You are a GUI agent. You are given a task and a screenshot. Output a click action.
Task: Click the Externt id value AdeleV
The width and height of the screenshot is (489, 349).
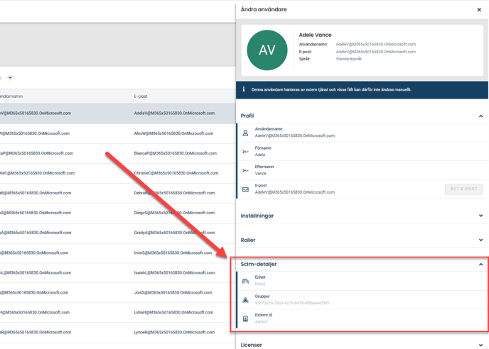pyautogui.click(x=261, y=321)
